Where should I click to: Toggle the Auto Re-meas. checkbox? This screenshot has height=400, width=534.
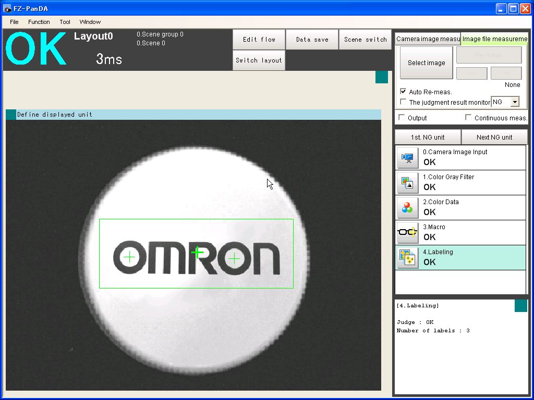403,92
